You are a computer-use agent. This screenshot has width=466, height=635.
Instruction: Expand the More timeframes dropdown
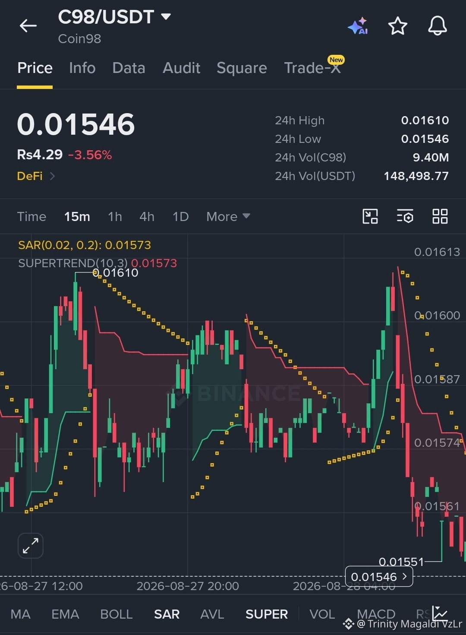[228, 216]
